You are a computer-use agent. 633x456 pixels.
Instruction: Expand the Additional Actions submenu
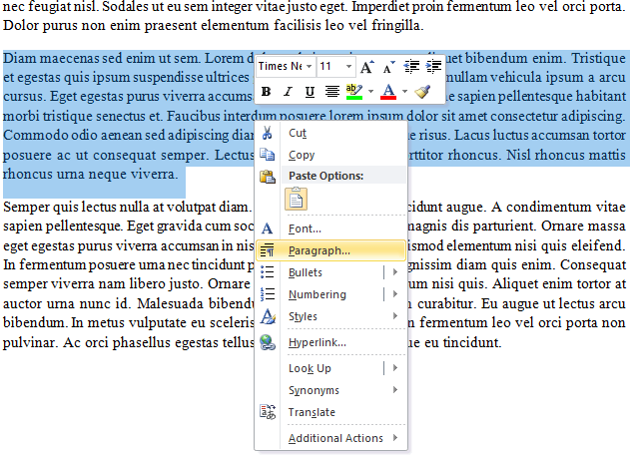(x=335, y=438)
